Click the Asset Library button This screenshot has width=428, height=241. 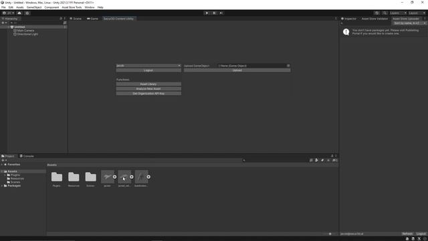tap(148, 84)
